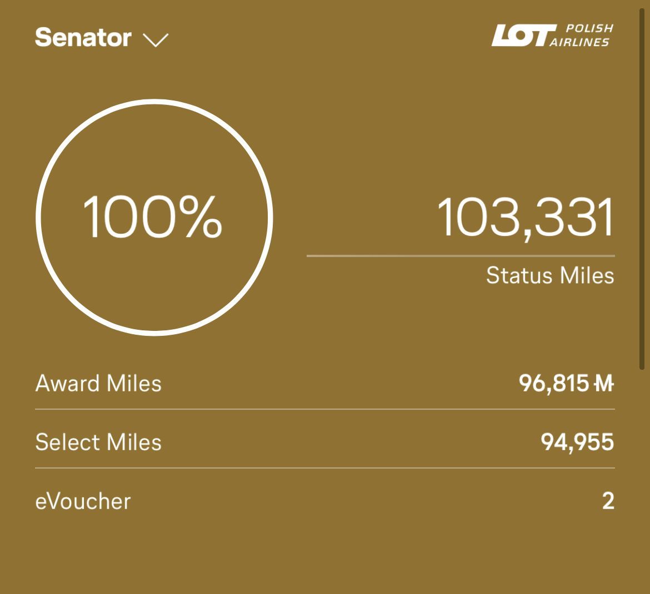Click the white ring of the progress circle
The height and width of the screenshot is (594, 650).
tap(154, 102)
